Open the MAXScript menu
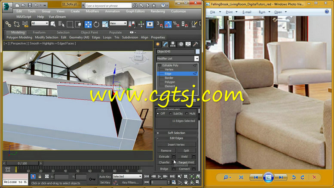The height and width of the screenshot is (188, 334). (24, 17)
